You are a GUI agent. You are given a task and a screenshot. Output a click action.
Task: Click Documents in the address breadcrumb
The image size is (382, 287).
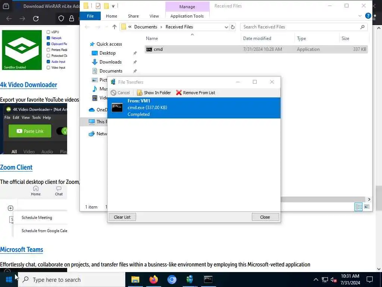(145, 27)
